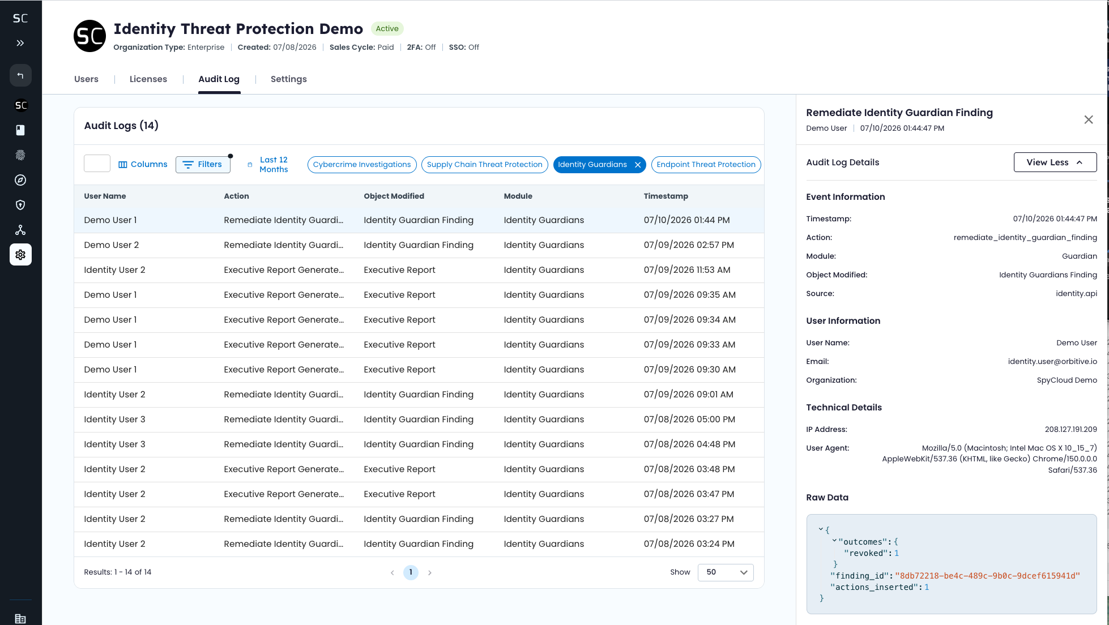Image resolution: width=1109 pixels, height=625 pixels.
Task: Open the compass icon in the sidebar
Action: pyautogui.click(x=20, y=180)
